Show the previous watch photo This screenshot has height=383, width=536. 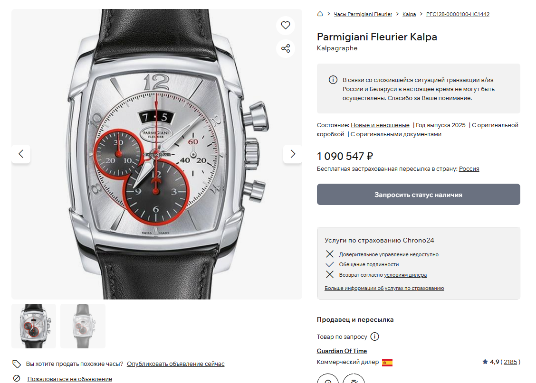pos(21,154)
